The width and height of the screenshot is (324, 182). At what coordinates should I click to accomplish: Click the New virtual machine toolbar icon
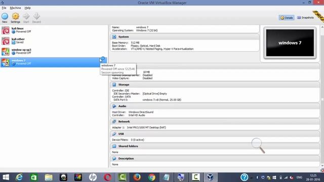5,18
